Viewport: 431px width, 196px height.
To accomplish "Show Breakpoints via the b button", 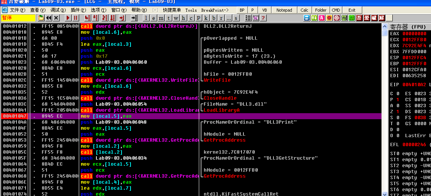I will [x=213, y=18].
